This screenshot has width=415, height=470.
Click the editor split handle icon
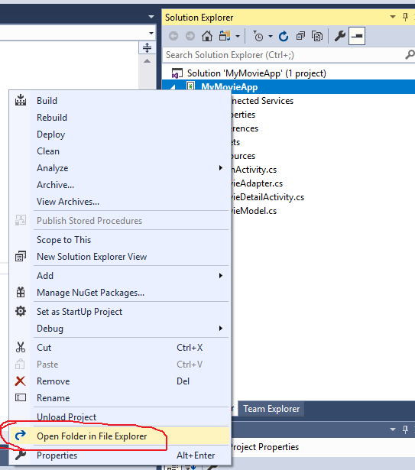click(x=147, y=47)
